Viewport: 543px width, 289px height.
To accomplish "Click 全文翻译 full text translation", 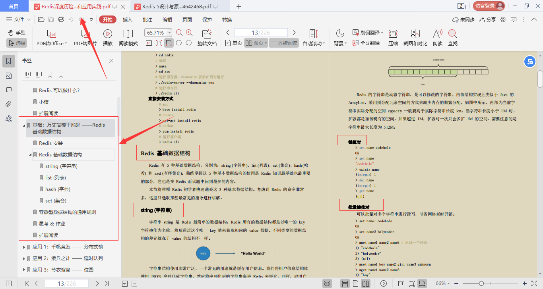I will coord(366,43).
